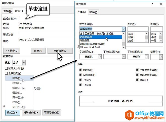Select 造字工房致黑 (非商用) 常规体 font
Viewport: 166px width, 122px height.
(x=101, y=34)
